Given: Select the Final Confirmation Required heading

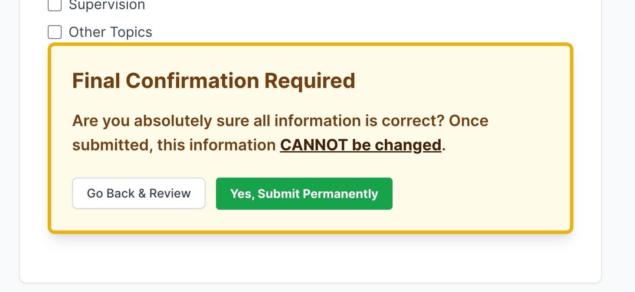Looking at the screenshot, I should [213, 81].
